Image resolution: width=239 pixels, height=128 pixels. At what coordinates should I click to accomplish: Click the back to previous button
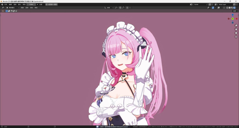click(51, 4)
